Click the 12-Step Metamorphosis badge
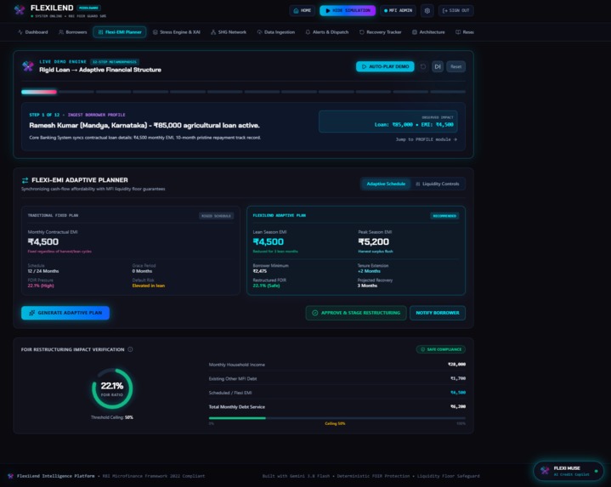The width and height of the screenshot is (611, 487). (115, 62)
